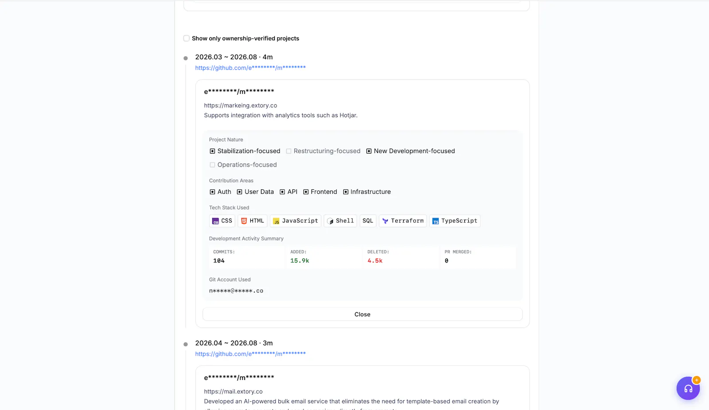Toggle the New Development-focused checkbox
The image size is (709, 410).
[x=369, y=151]
